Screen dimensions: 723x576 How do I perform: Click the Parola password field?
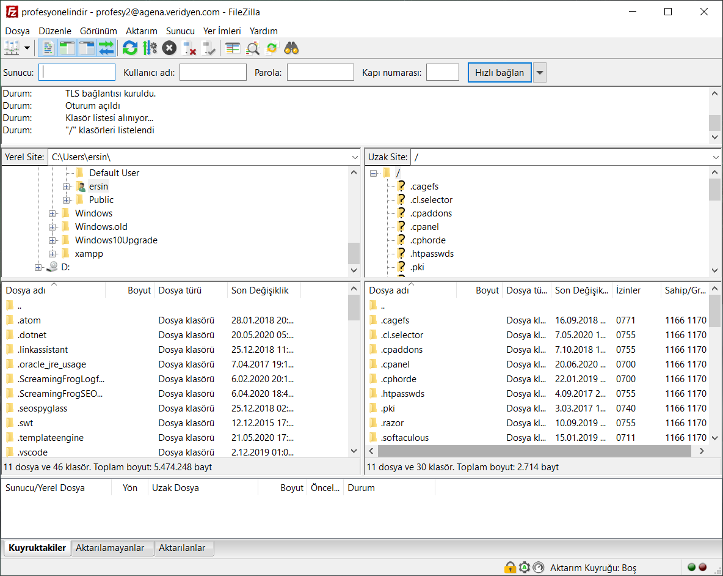[321, 73]
